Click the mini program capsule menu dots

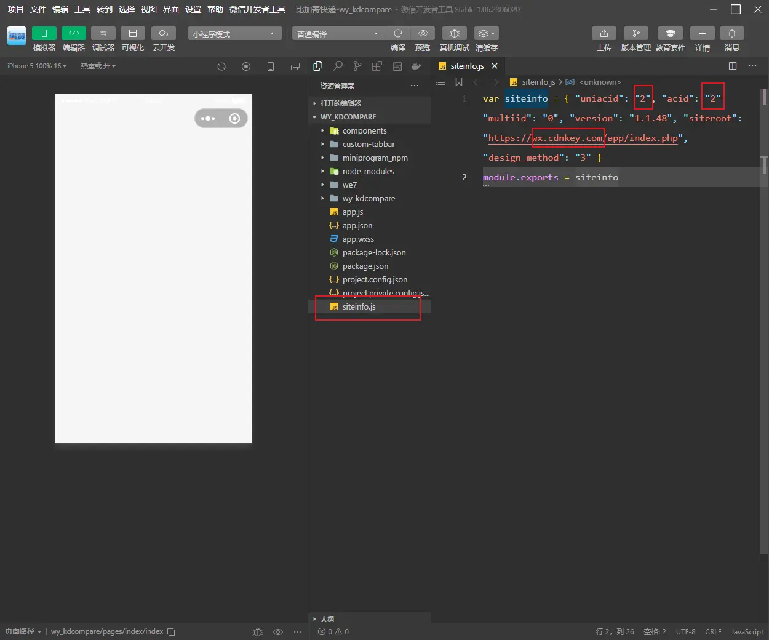point(208,118)
